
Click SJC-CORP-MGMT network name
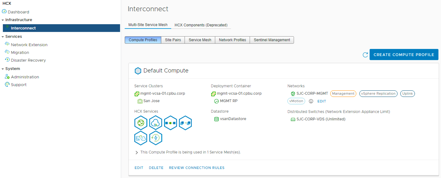coord(312,93)
